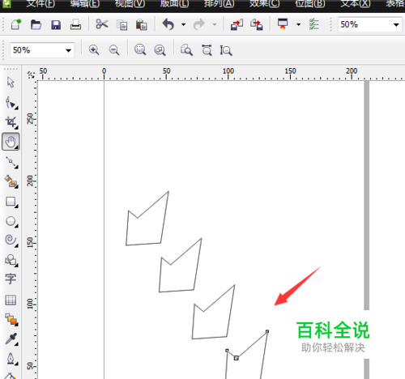Zoom to page width
The width and height of the screenshot is (405, 379).
coord(207,50)
